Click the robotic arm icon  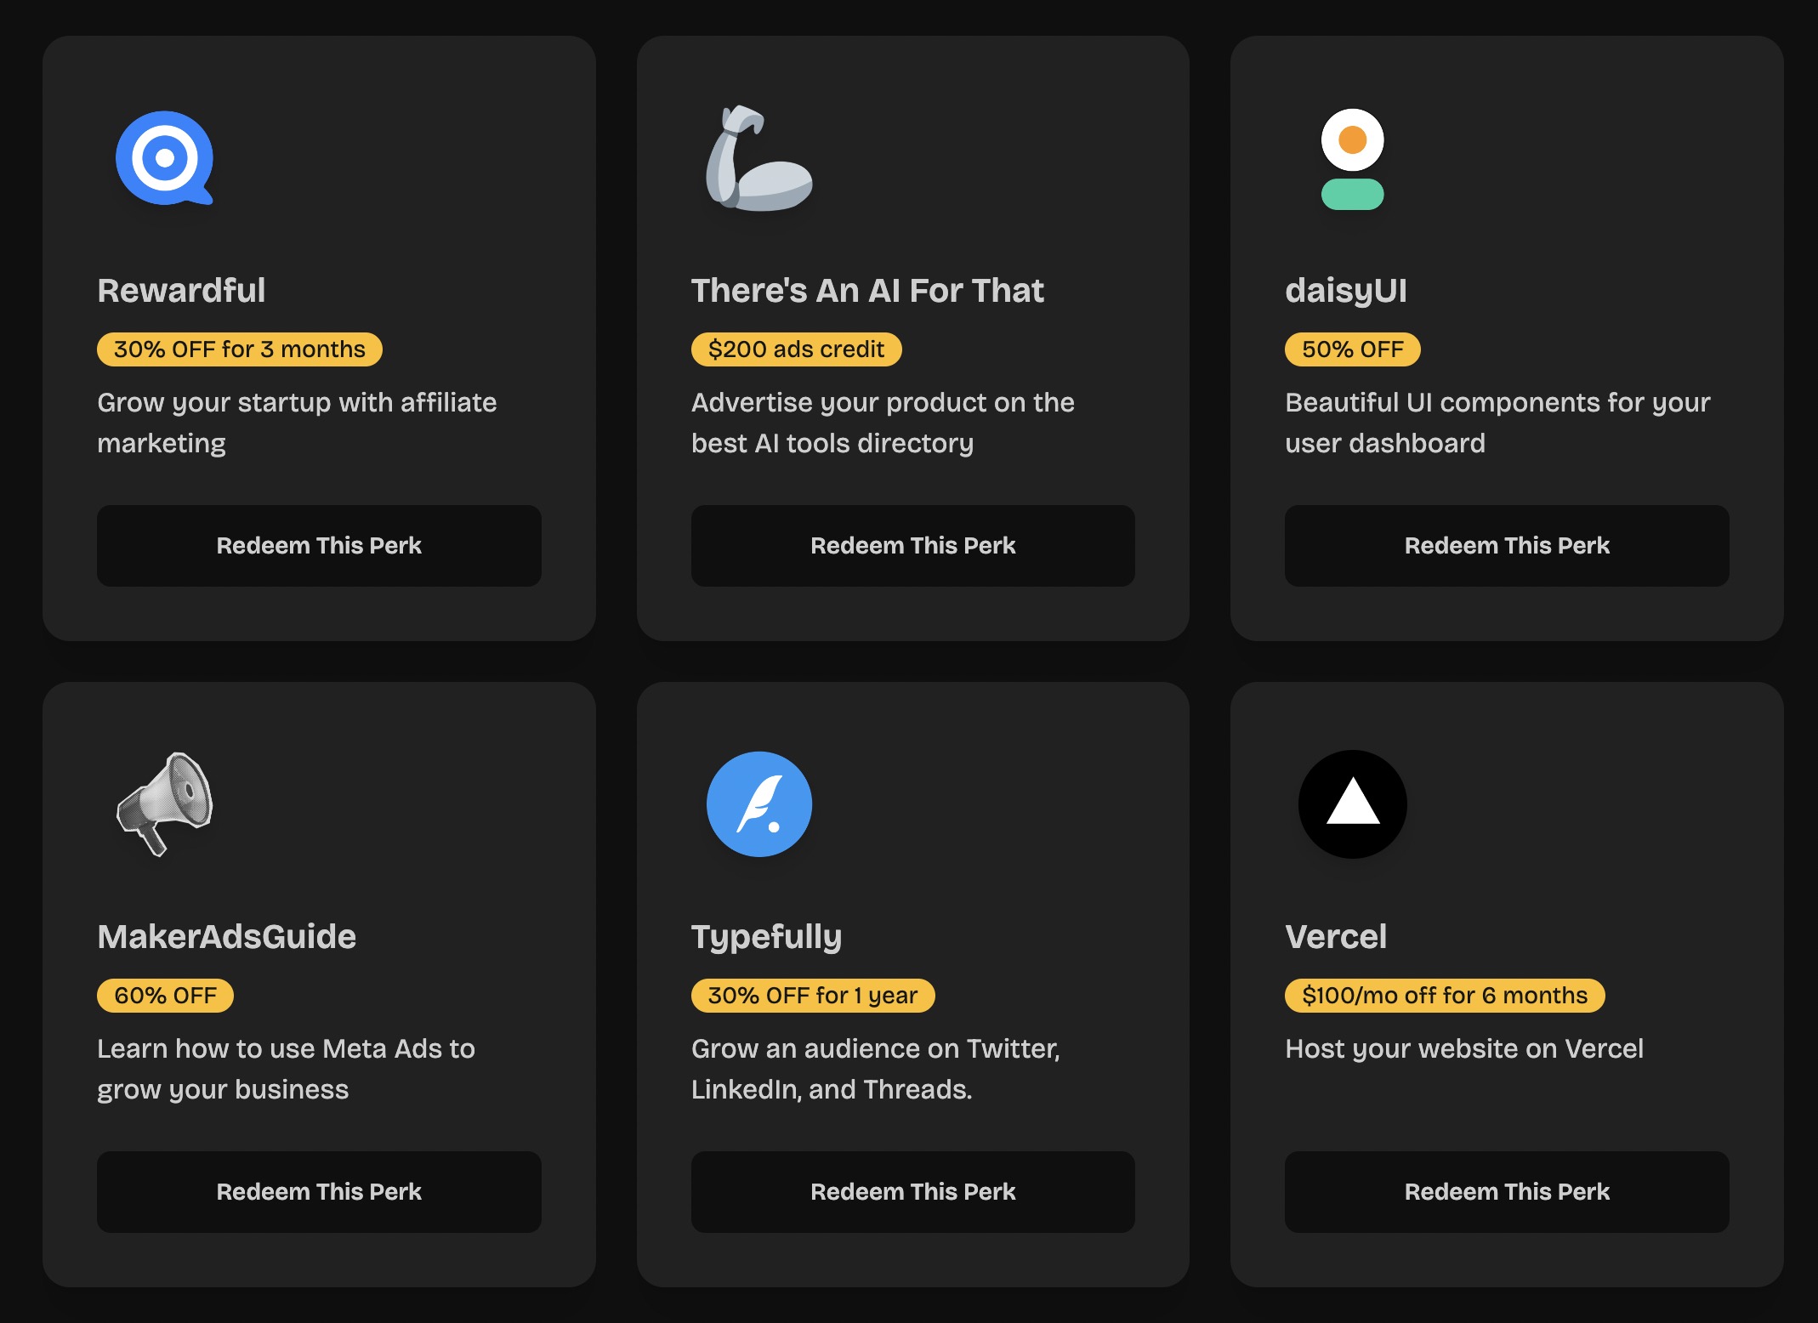[x=758, y=159]
